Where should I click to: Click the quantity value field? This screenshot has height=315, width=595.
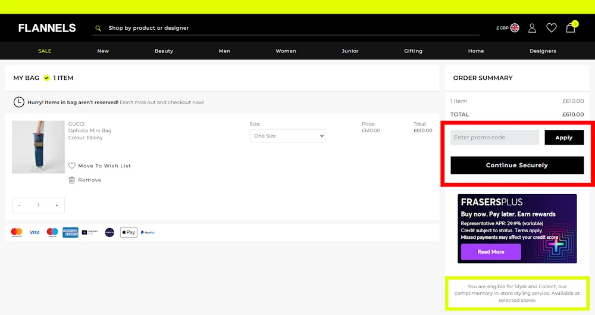[38, 205]
